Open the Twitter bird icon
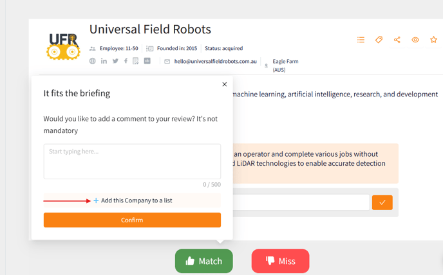This screenshot has width=443, height=275. point(115,61)
